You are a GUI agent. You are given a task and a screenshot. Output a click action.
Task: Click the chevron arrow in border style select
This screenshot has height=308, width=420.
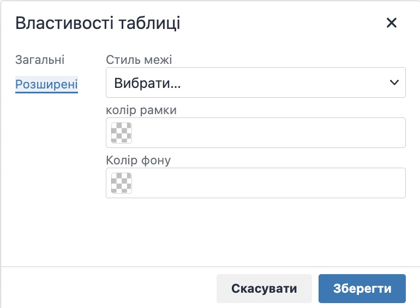coord(394,83)
